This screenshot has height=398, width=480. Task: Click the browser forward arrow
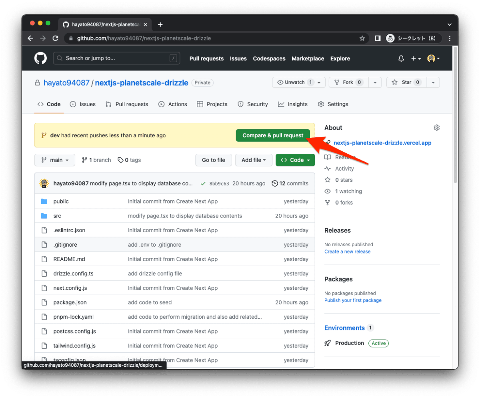(43, 38)
